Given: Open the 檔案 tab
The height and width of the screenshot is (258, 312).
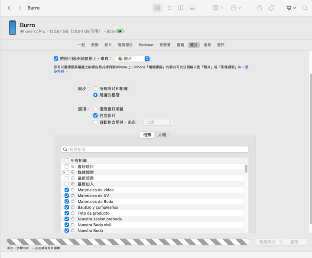Looking at the screenshot, I should [x=207, y=45].
